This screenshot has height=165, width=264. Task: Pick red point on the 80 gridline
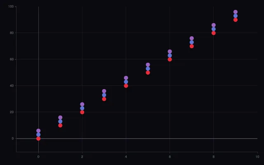pyautogui.click(x=214, y=33)
